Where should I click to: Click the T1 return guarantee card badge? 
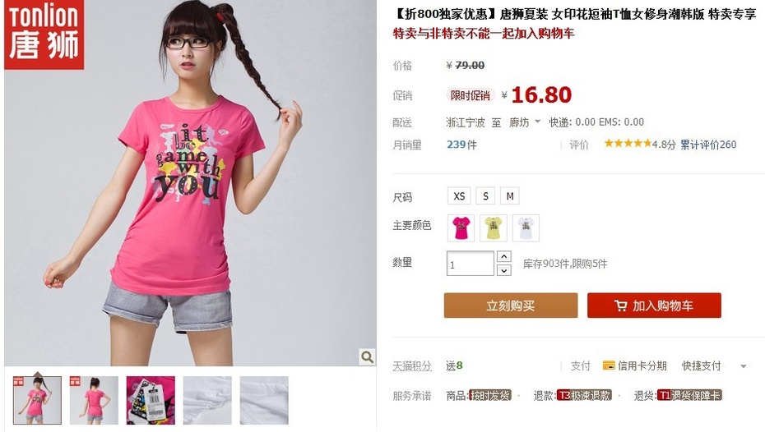(688, 396)
